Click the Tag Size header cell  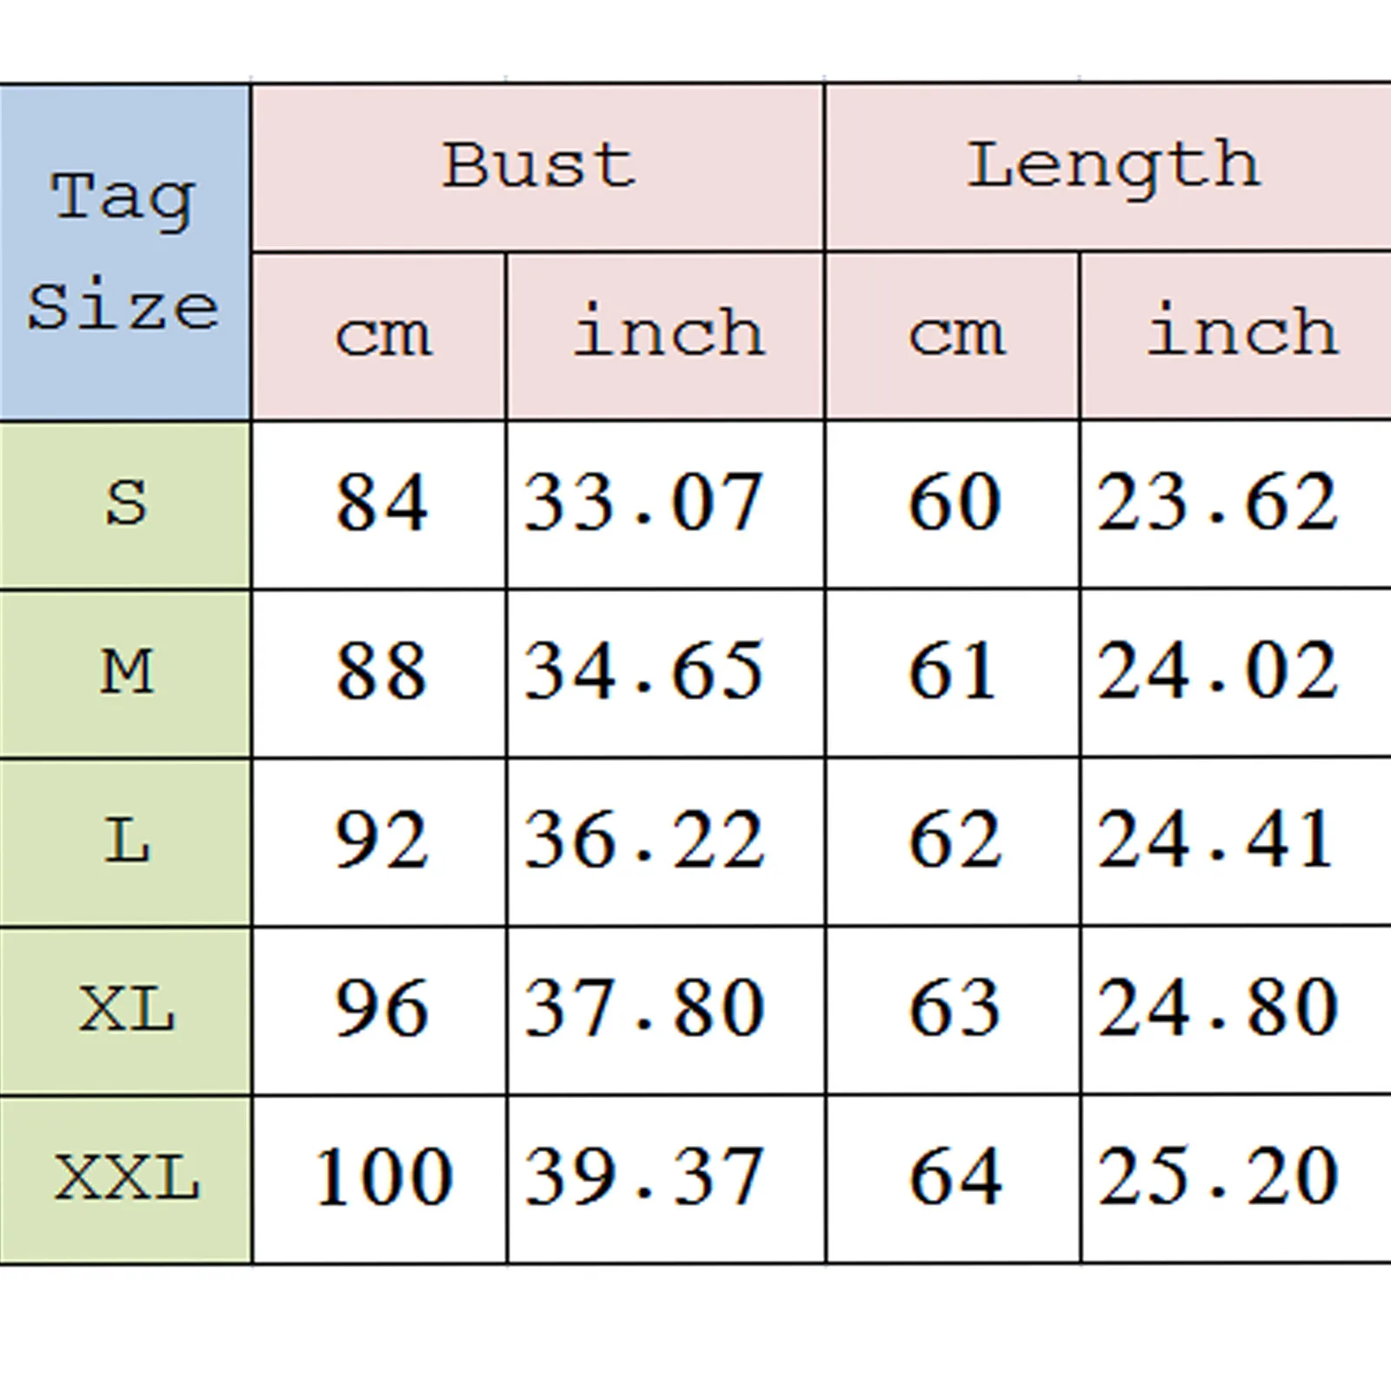tap(124, 252)
